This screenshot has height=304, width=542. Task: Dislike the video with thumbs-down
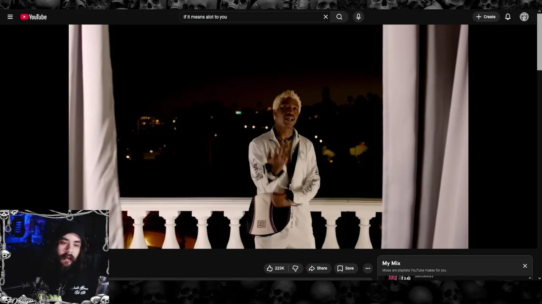[296, 268]
